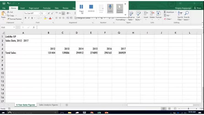Switch to the Page Layout tab
The height and width of the screenshot is (115, 204).
point(34,8)
